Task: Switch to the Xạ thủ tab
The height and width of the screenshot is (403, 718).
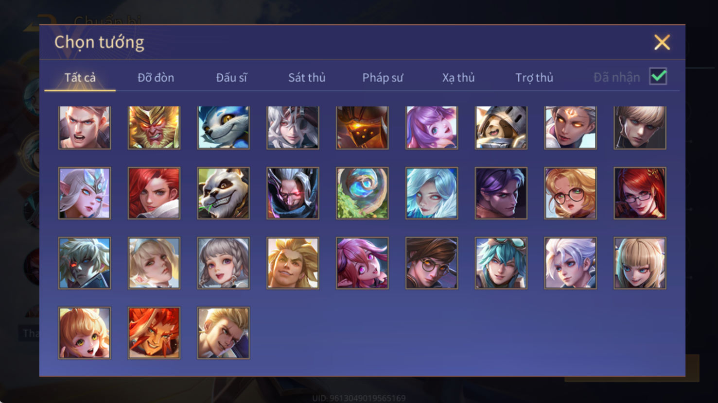Action: pos(458,78)
